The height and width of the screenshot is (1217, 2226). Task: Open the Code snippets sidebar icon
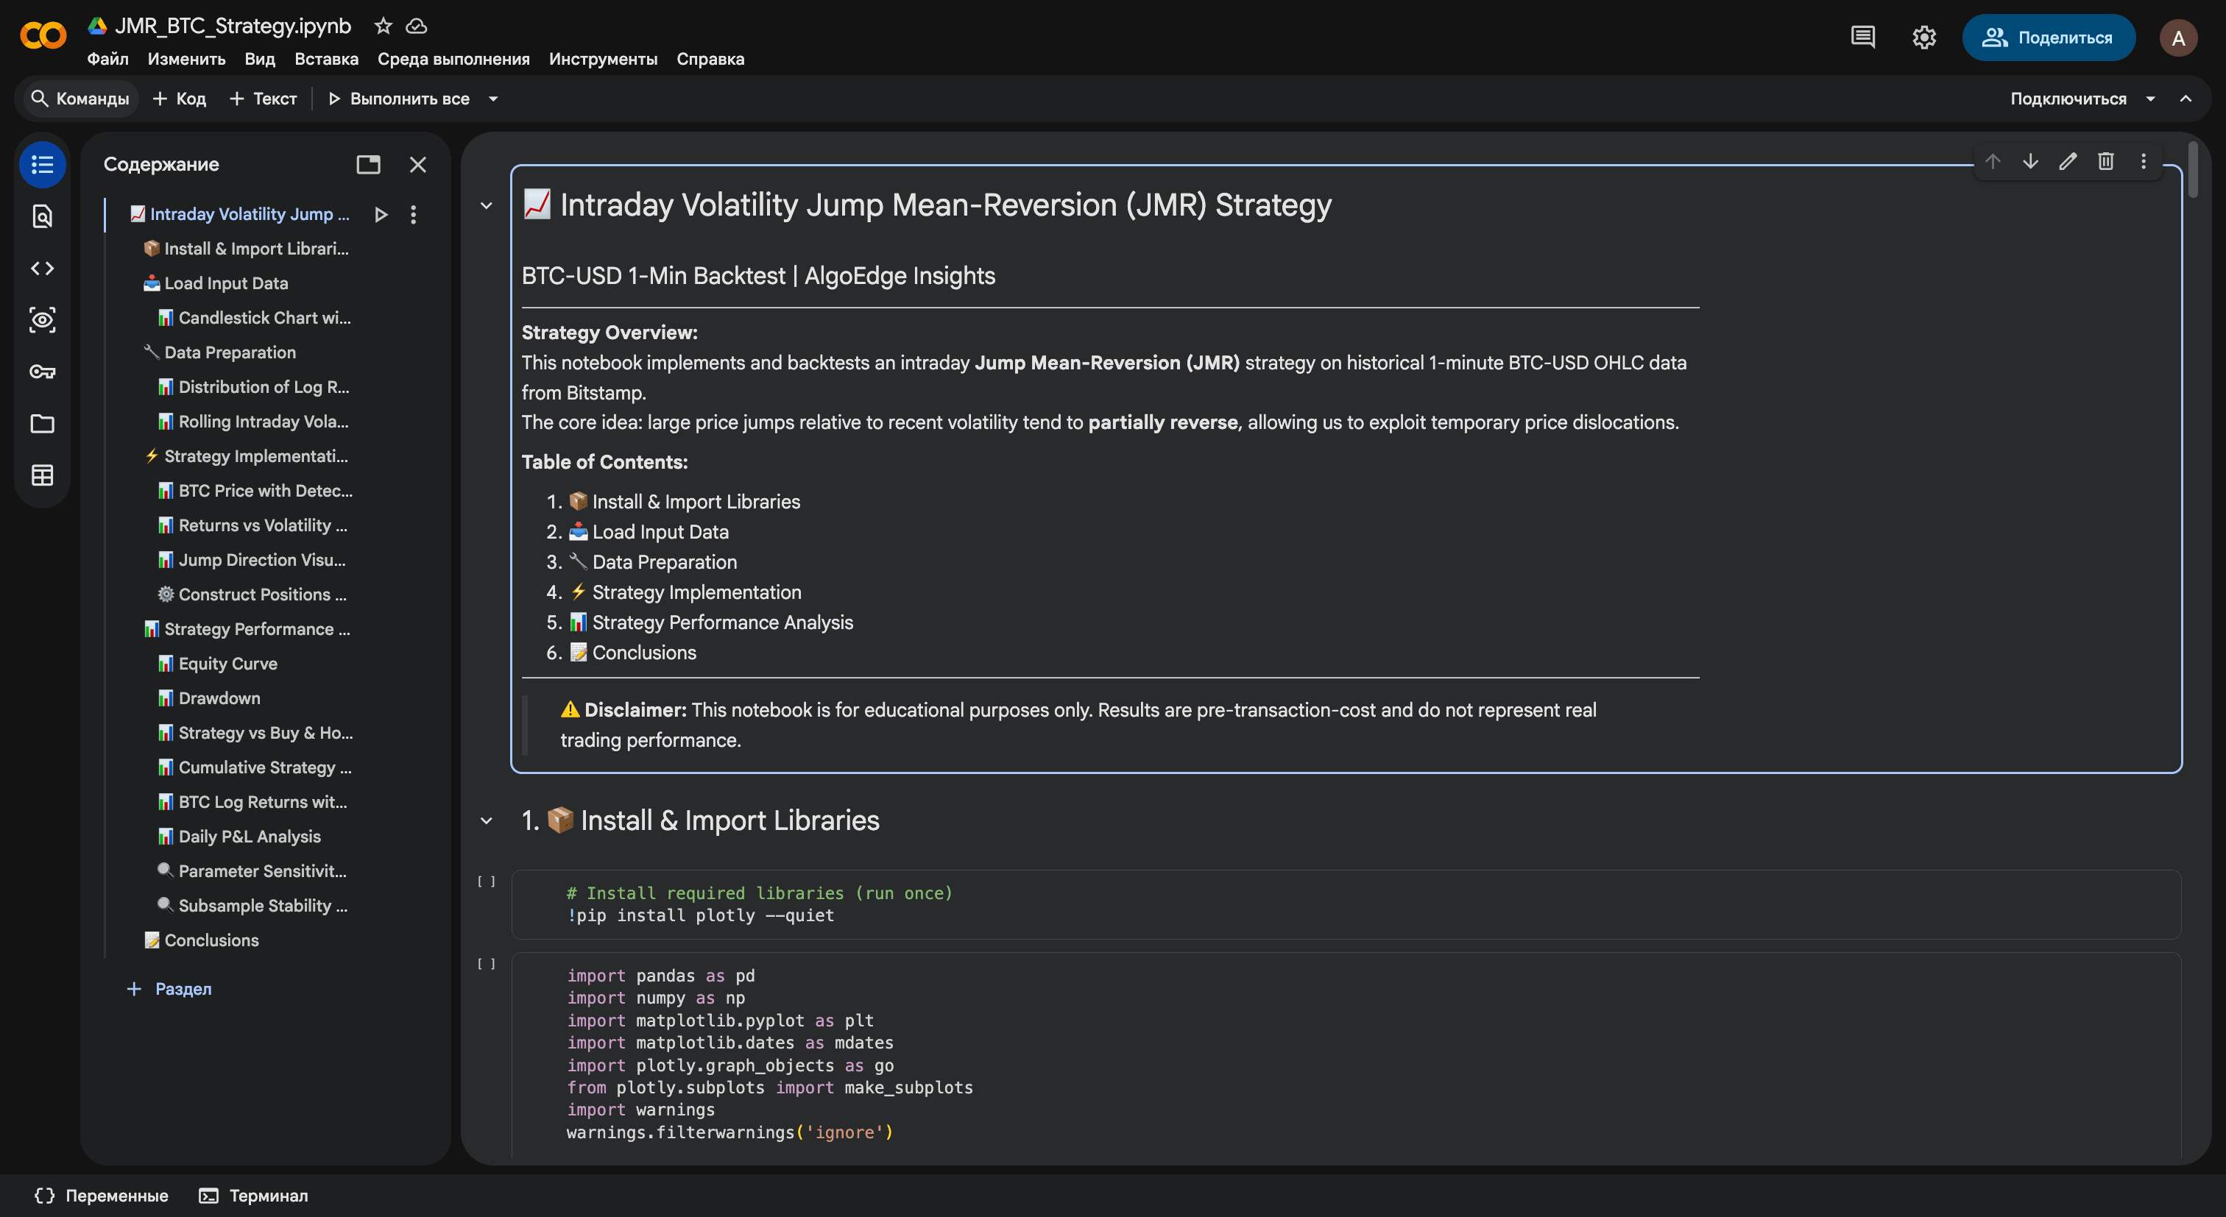tap(43, 268)
